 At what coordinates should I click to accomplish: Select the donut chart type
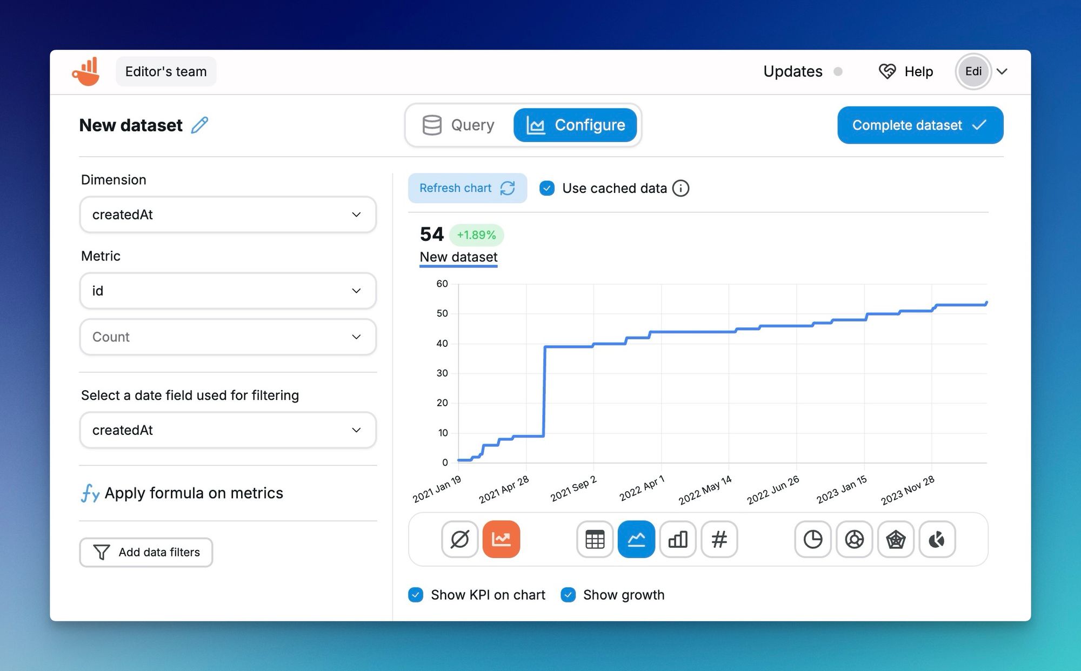pos(854,539)
